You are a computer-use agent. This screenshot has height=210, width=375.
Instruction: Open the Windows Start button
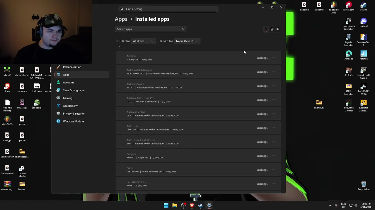tap(166, 205)
